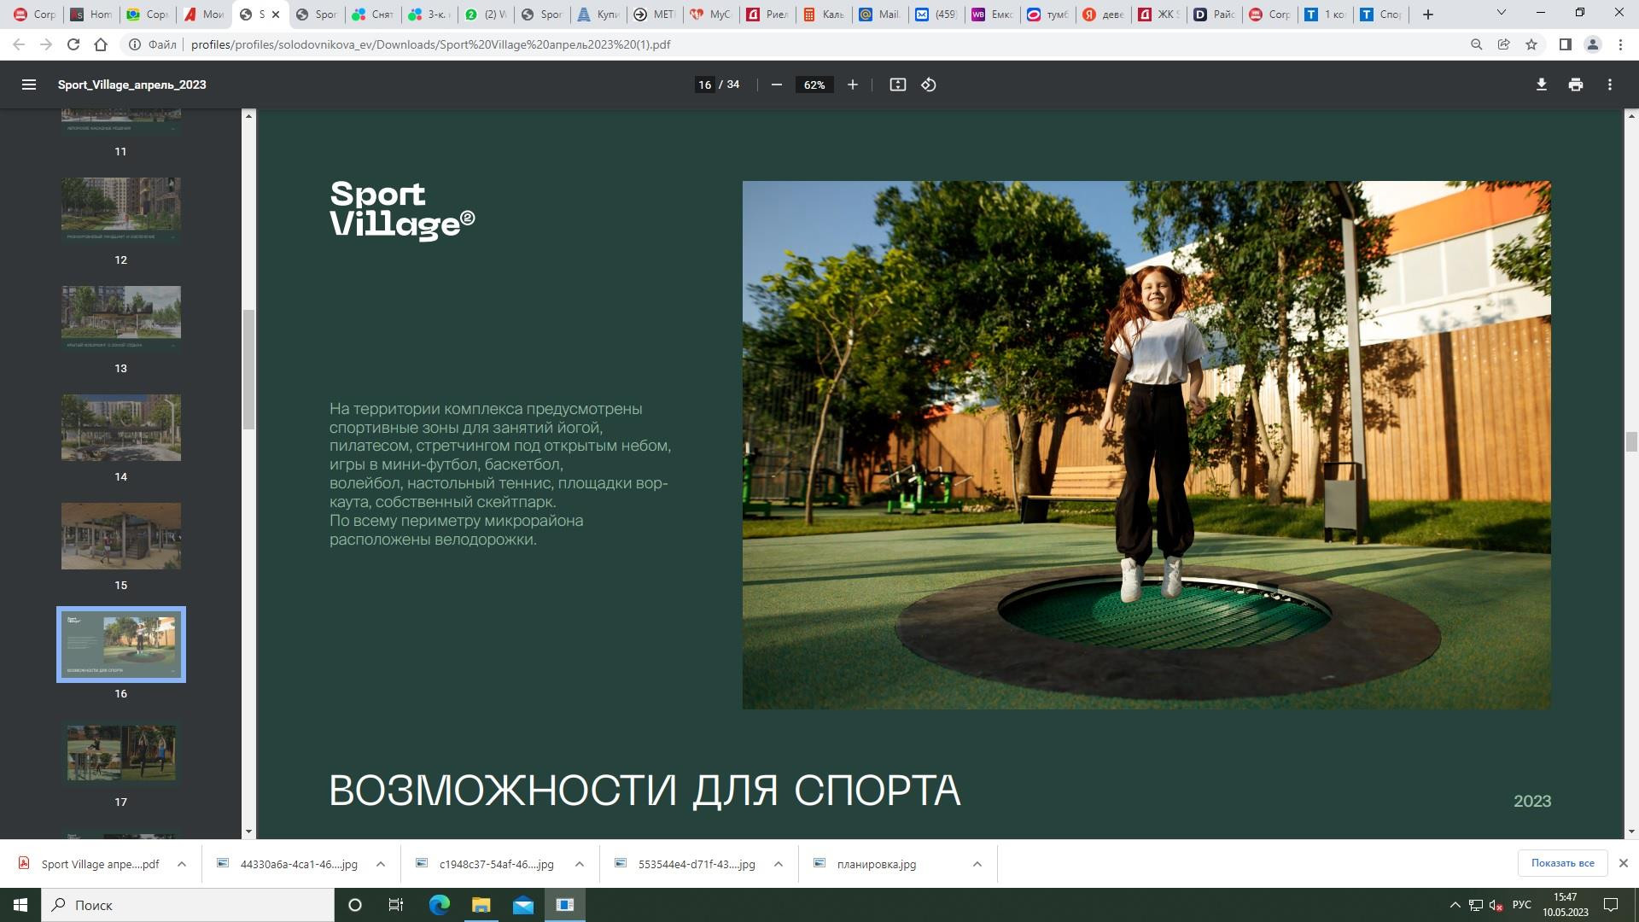This screenshot has width=1639, height=922.
Task: Open the PDF viewer more actions menu
Action: tap(1609, 85)
